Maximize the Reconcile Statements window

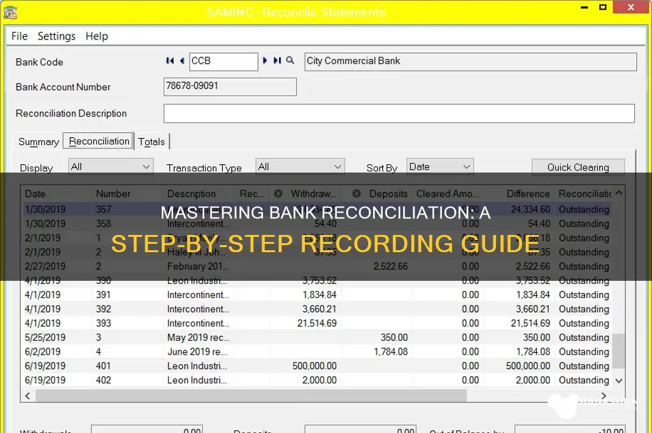click(602, 8)
